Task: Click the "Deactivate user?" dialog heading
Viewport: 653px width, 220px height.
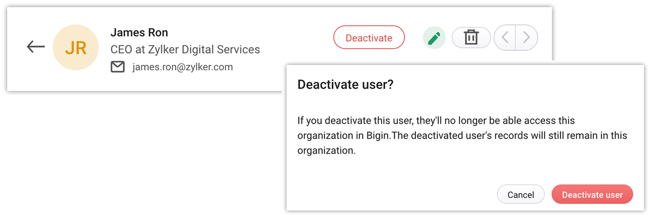Action: pos(345,85)
